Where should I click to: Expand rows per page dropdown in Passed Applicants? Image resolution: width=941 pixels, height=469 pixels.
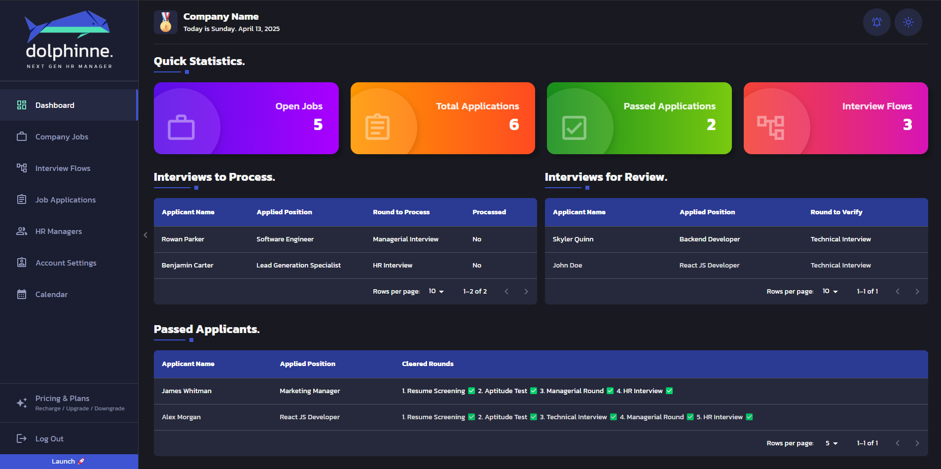click(x=832, y=443)
